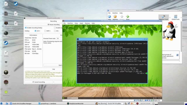This screenshot has width=187, height=105.
Task: Open View menu of Slax VM window
Action: pyautogui.click(x=76, y=23)
